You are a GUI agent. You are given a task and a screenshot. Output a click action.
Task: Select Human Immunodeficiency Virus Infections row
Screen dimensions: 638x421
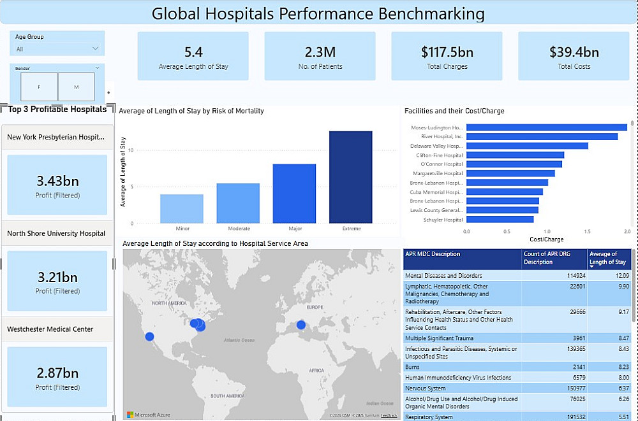[x=517, y=378]
